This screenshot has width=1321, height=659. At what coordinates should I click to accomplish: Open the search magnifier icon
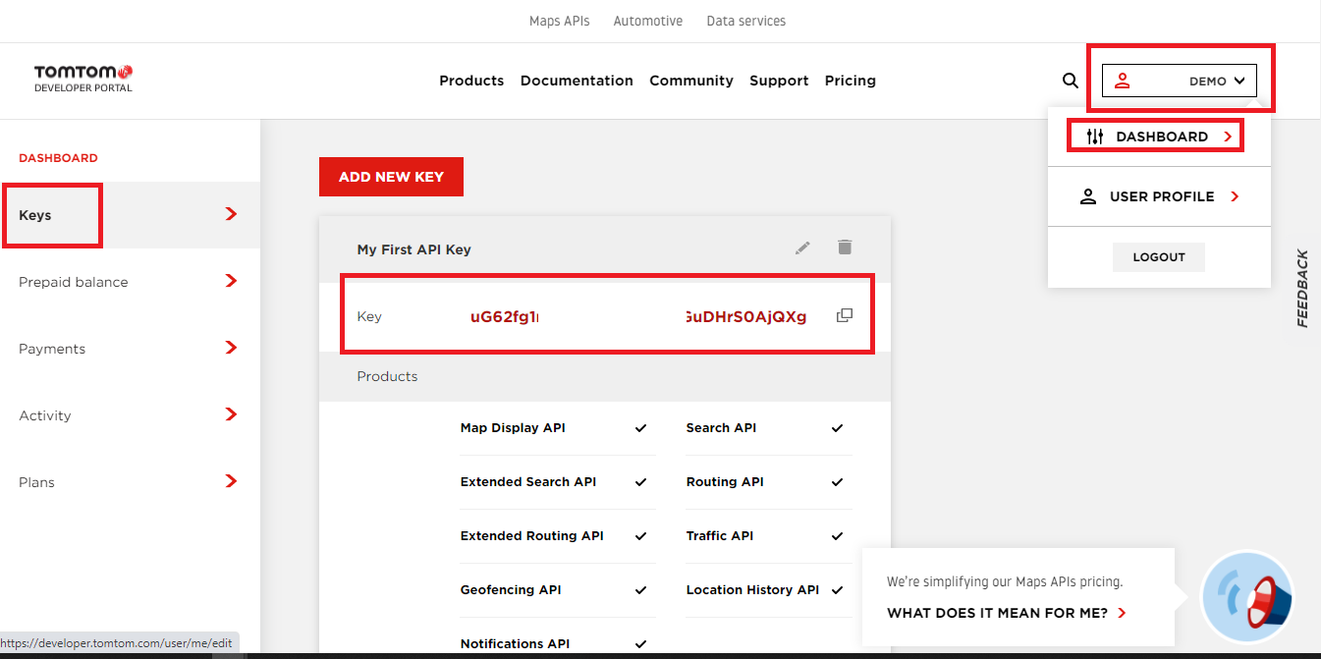(1071, 81)
